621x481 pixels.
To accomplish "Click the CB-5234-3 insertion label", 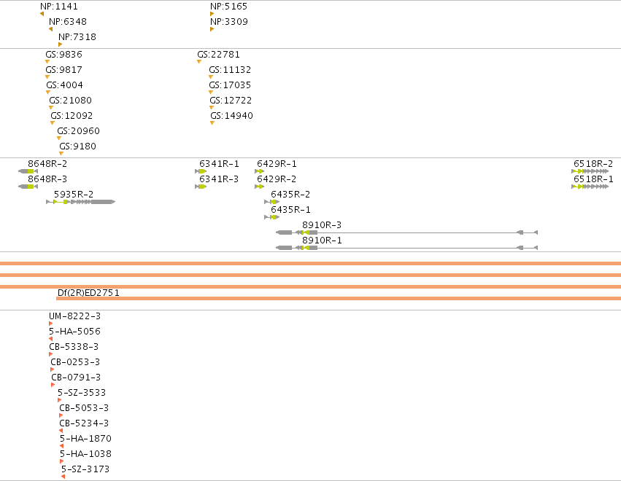I will (84, 423).
